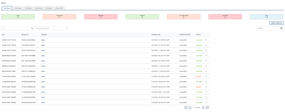285x112 pixels.
Task: Click the REQUEST ID column header
Action: [25, 34]
